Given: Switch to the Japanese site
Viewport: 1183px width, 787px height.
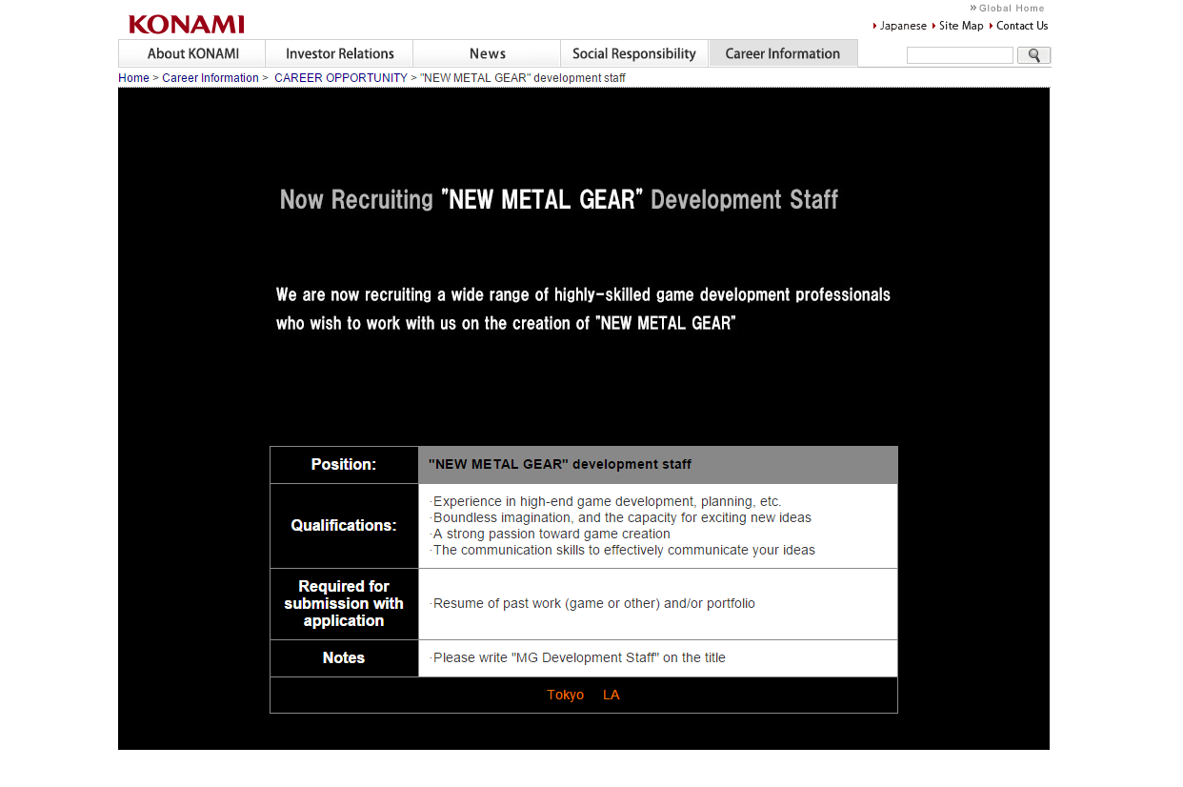Looking at the screenshot, I should tap(903, 26).
